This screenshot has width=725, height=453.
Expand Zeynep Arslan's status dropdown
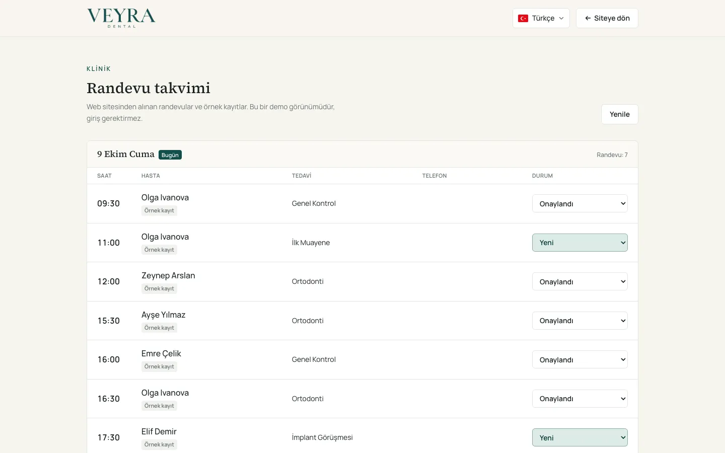click(580, 281)
